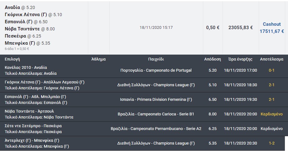The image size is (288, 152).
Task: Open the Νόβα Τσιντάντε - Αρτσούλ match
Action: coord(30,111)
